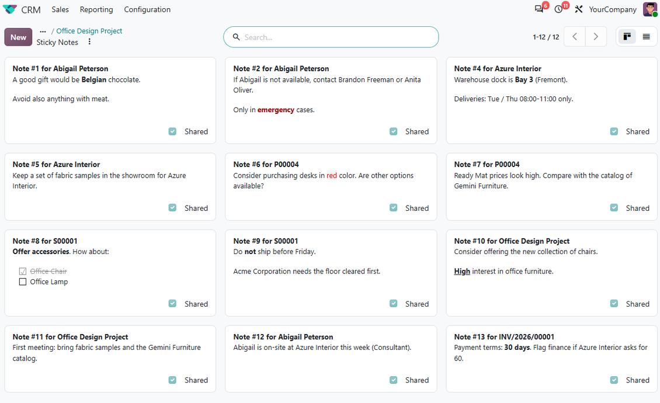Create a New sticky note

[x=18, y=37]
